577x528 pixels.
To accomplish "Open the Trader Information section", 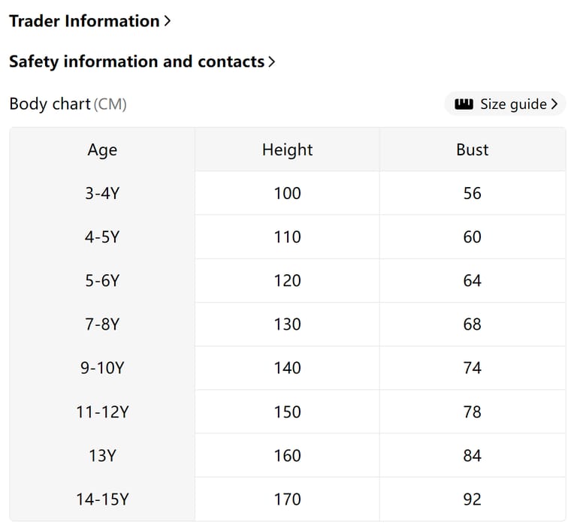I will tap(84, 21).
